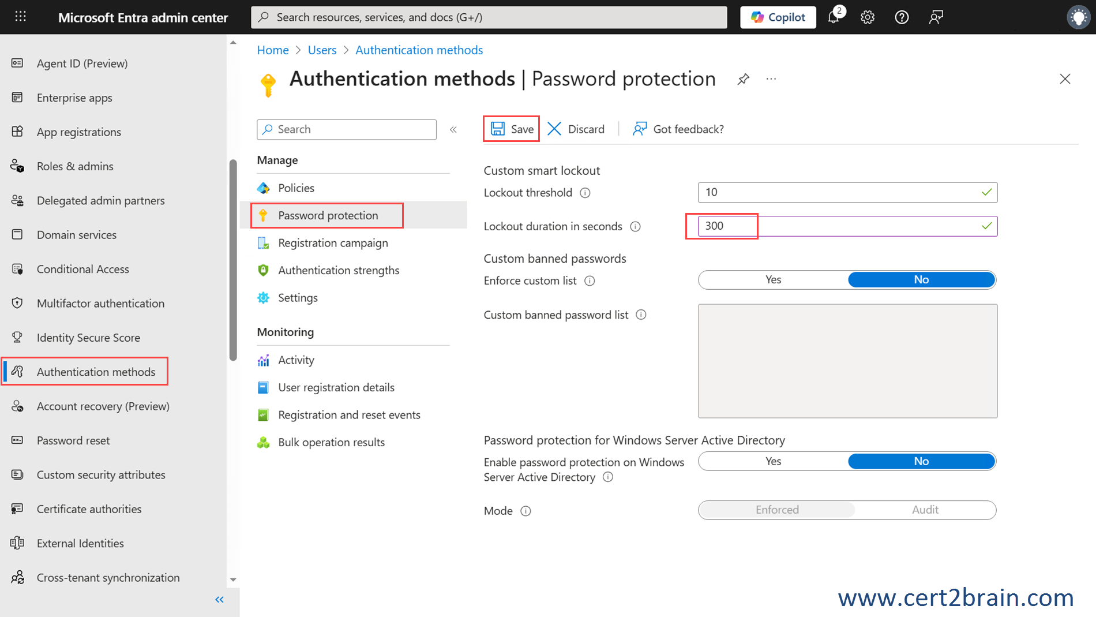Enable password protection on Windows Server AD
The image size is (1096, 617).
coord(773,461)
